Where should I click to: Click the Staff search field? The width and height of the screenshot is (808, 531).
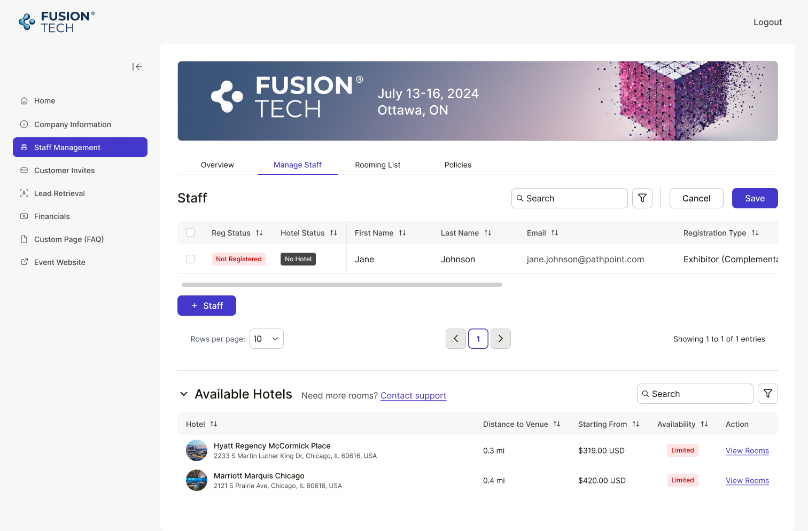(570, 198)
